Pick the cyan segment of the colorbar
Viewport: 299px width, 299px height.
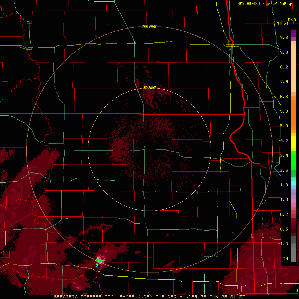[x=293, y=183]
